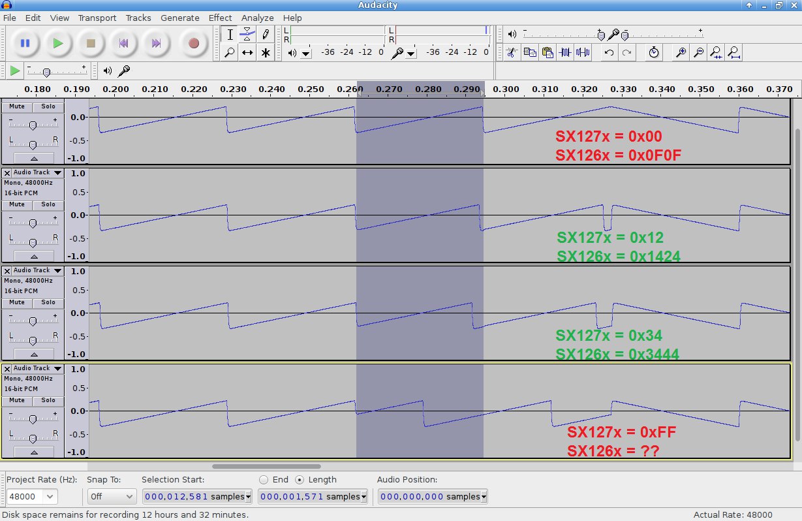This screenshot has height=521, width=802.
Task: Solo the topmost partially visible track
Action: click(x=48, y=106)
